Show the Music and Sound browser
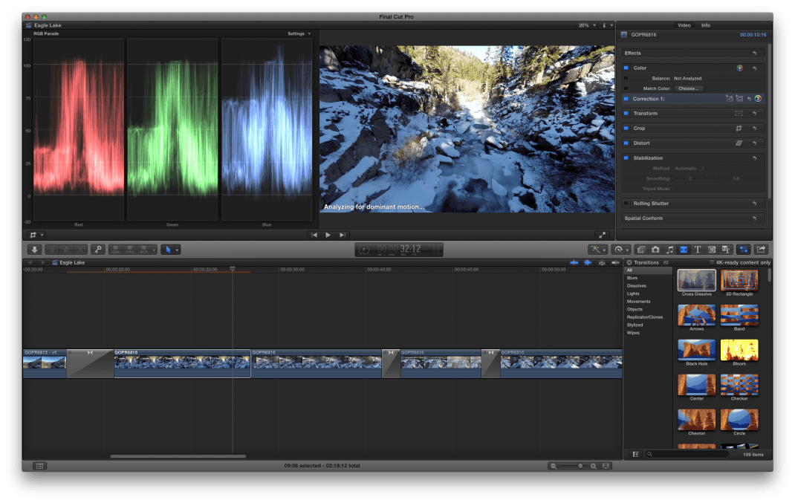This screenshot has width=795, height=503. tap(669, 250)
